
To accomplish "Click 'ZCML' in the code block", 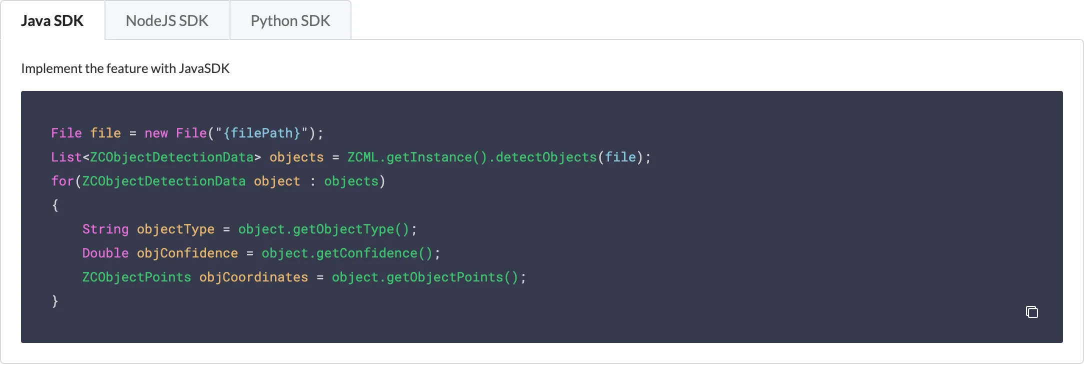I will point(363,157).
